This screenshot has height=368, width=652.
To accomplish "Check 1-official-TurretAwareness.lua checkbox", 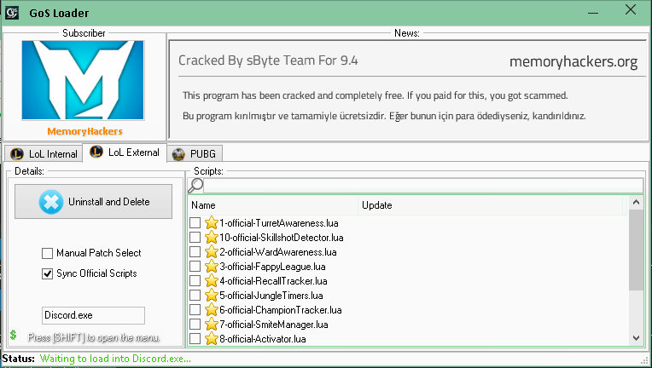I will coord(195,223).
